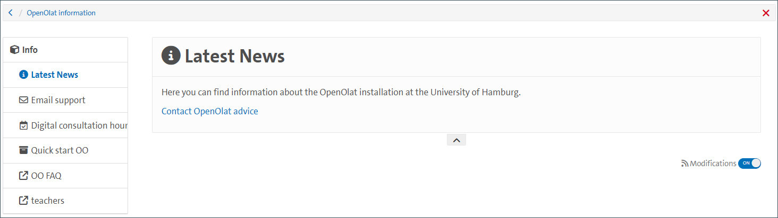Open the Latest News menu item
Screen dimensions: 778x218
coord(55,75)
